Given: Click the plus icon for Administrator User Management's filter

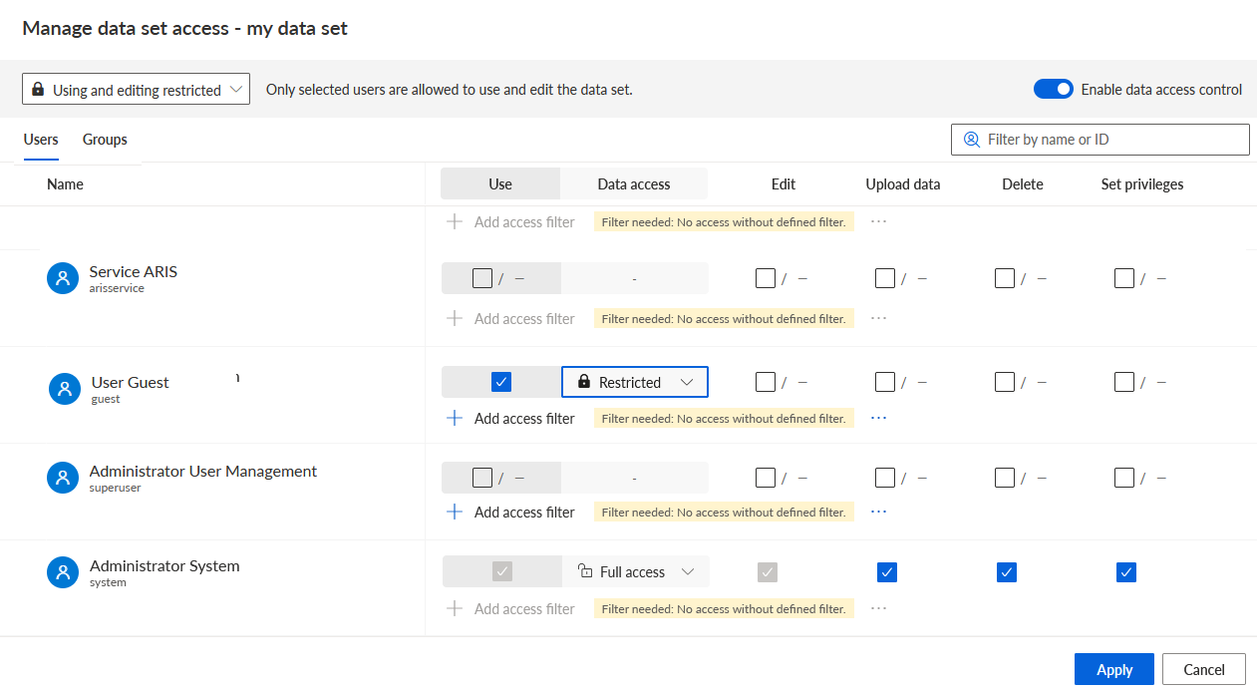Looking at the screenshot, I should click(x=455, y=512).
